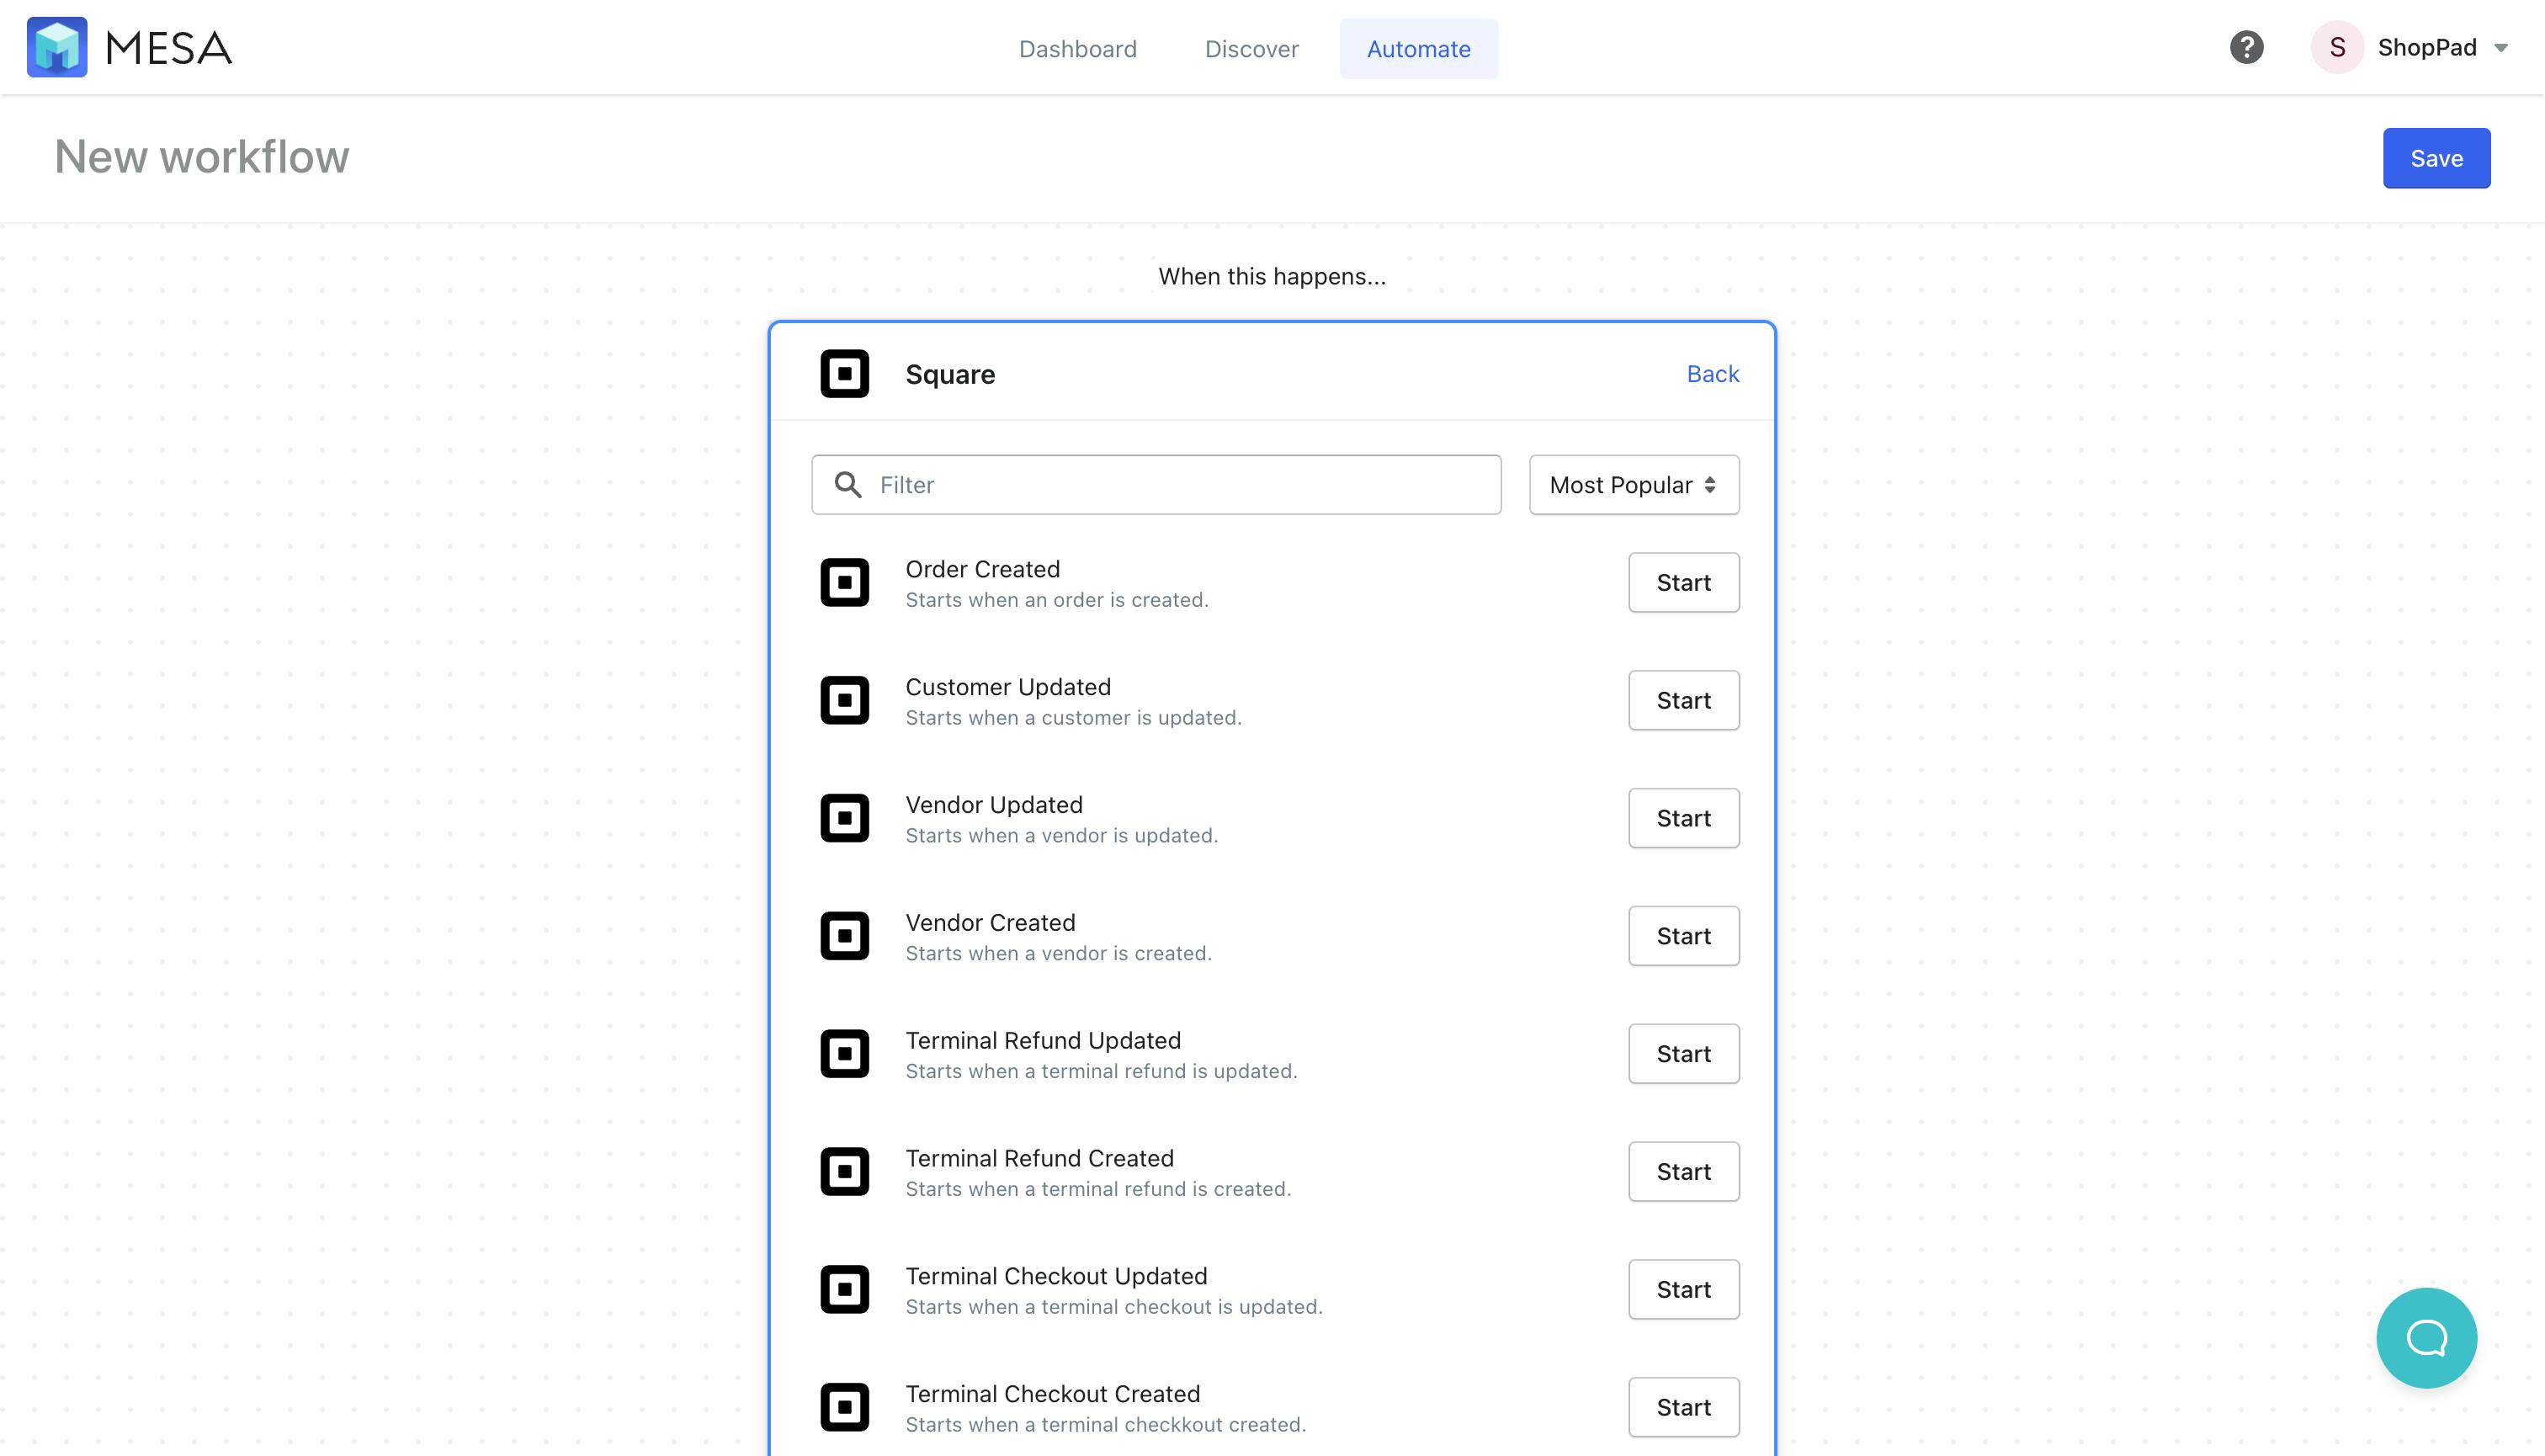Viewport: 2545px width, 1456px height.
Task: Start the Terminal Refund Updated trigger
Action: pyautogui.click(x=1683, y=1054)
